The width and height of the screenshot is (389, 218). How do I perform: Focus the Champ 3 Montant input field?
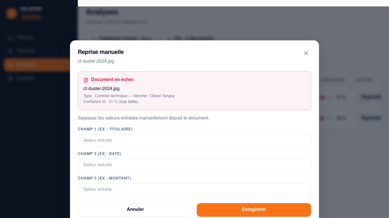(194, 190)
